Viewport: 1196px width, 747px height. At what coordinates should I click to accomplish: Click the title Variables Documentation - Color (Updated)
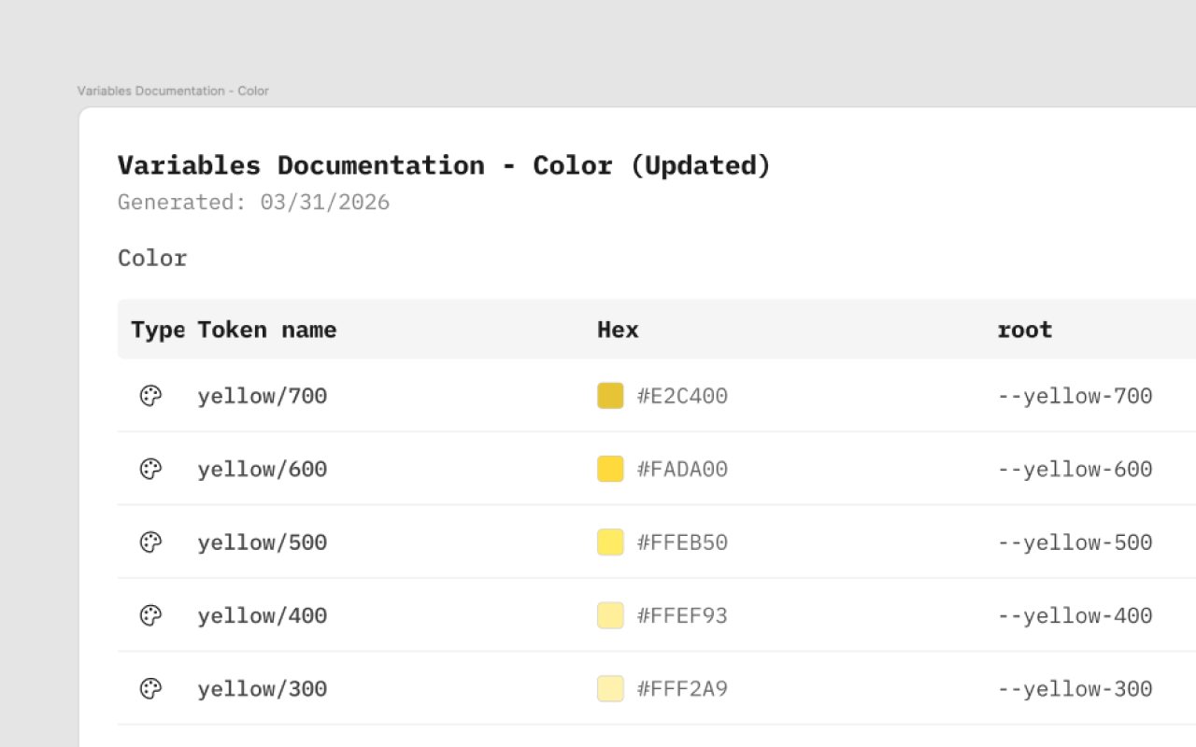click(x=445, y=165)
